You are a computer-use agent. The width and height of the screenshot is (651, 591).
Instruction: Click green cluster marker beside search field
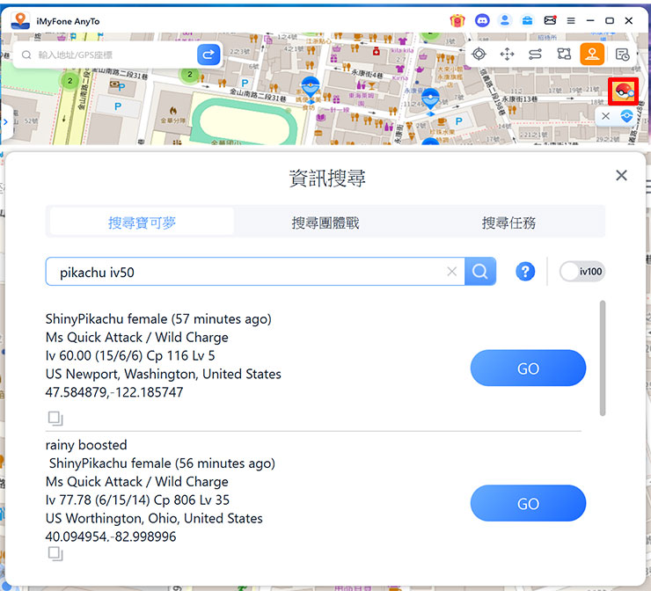[x=190, y=74]
